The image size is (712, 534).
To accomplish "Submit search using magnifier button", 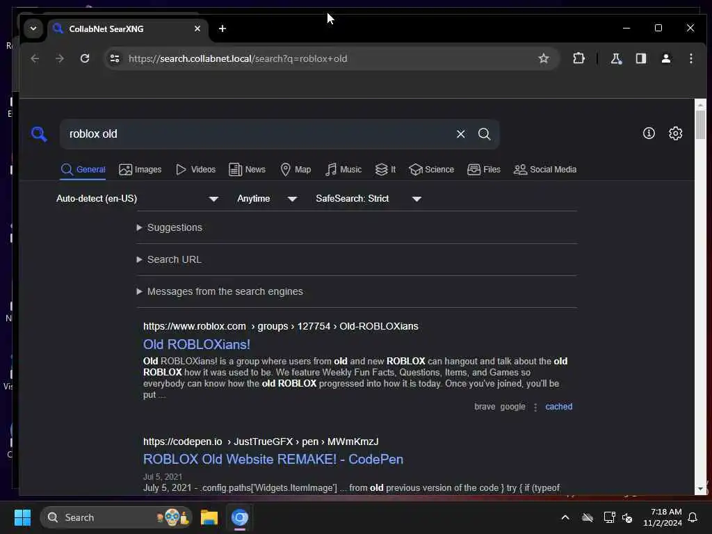I will pos(484,134).
